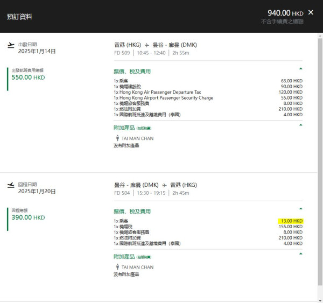The width and height of the screenshot is (323, 303).
Task: Click the small green label beside return 附加產品
Action: [144, 257]
